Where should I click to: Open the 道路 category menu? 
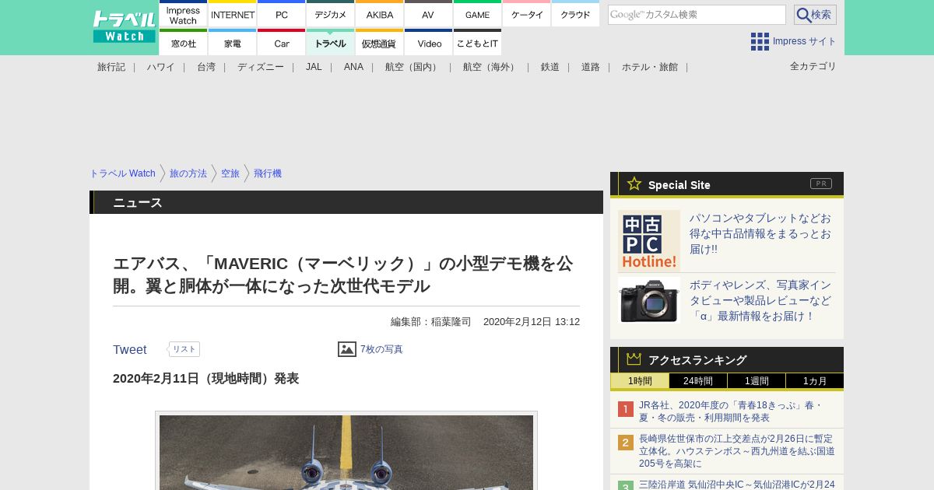click(591, 67)
